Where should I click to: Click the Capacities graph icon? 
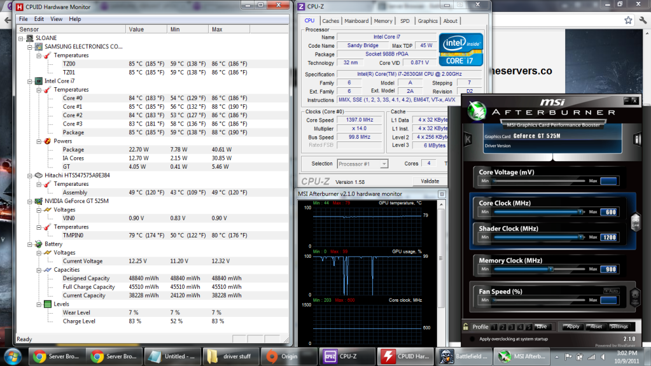pos(48,270)
